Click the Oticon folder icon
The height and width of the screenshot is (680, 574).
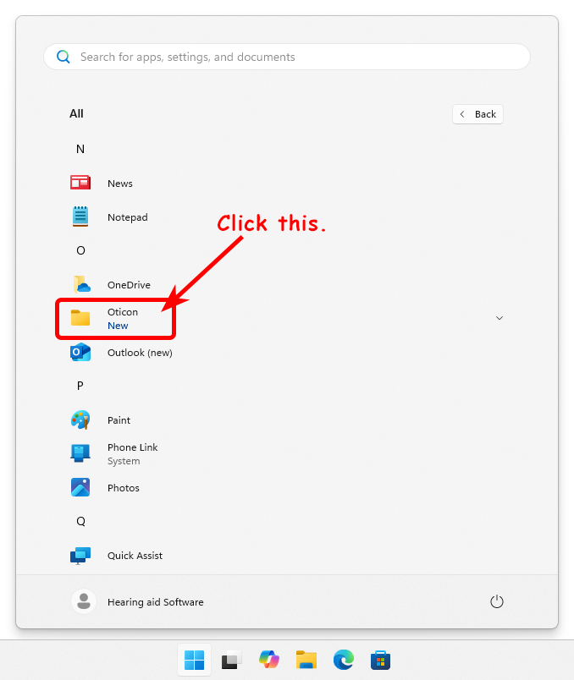click(80, 318)
